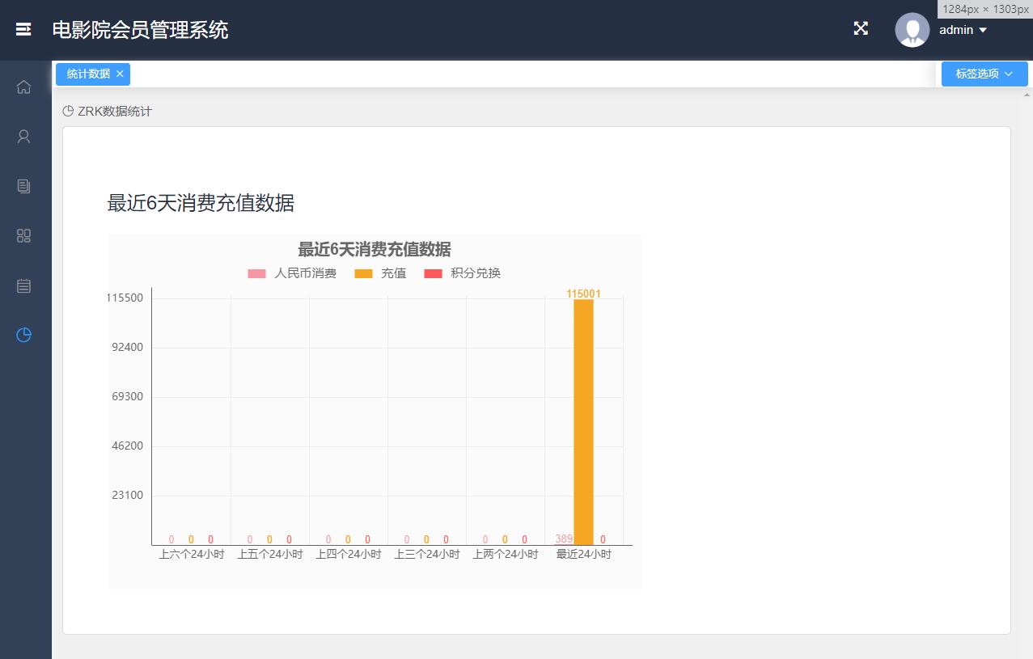The height and width of the screenshot is (659, 1033).
Task: Expand the 标签选项 dropdown button
Action: pos(984,74)
